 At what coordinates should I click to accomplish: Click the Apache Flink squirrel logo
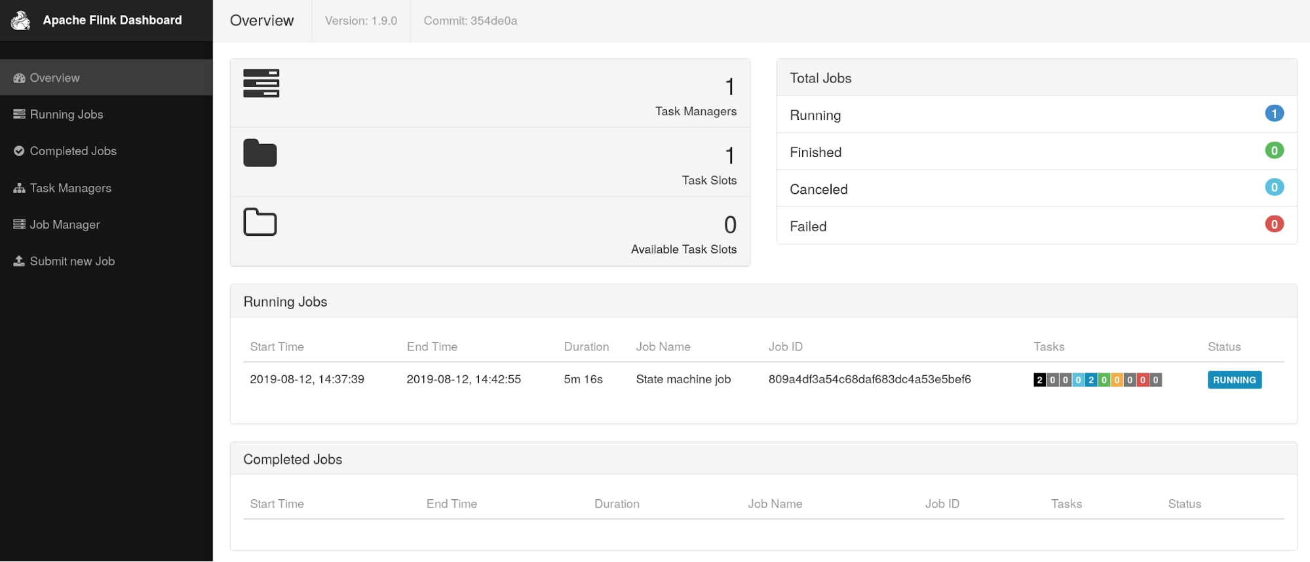pyautogui.click(x=20, y=20)
